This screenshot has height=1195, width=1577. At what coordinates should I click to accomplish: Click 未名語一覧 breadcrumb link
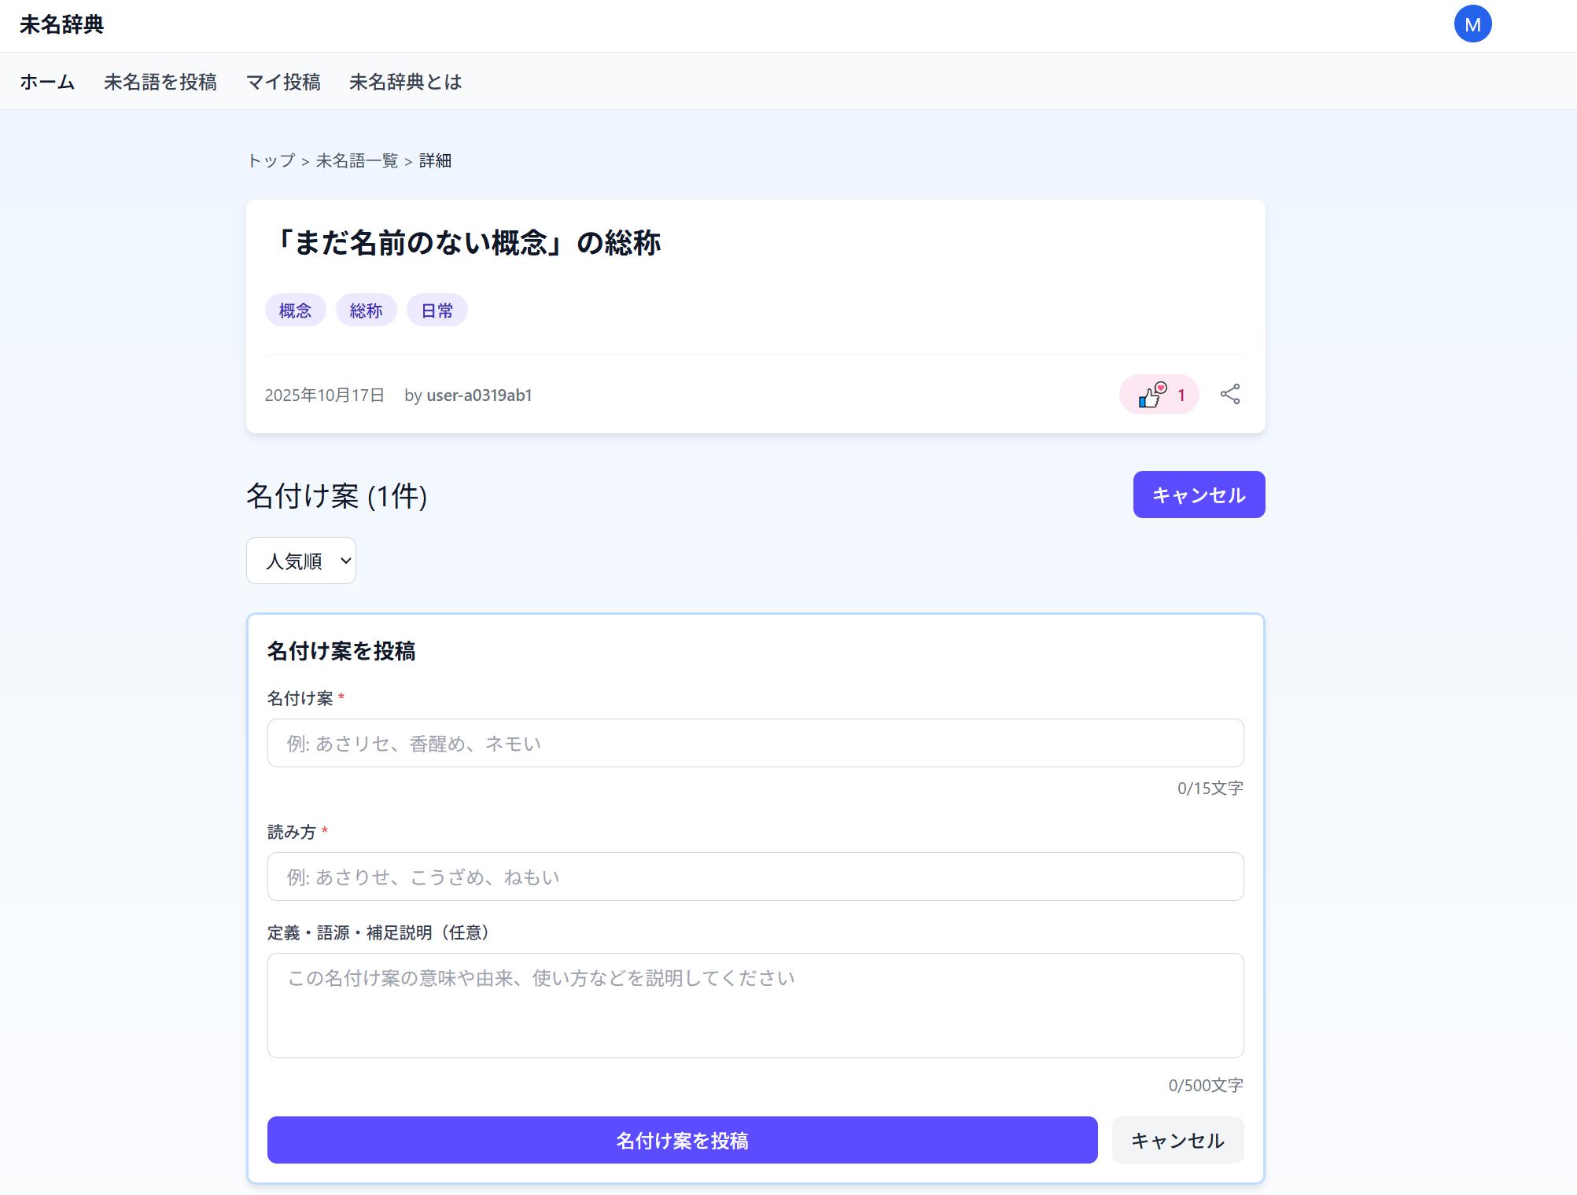tap(357, 161)
